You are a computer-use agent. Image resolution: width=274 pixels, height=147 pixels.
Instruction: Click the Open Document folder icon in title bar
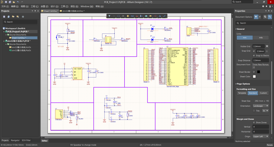click(x=14, y=2)
